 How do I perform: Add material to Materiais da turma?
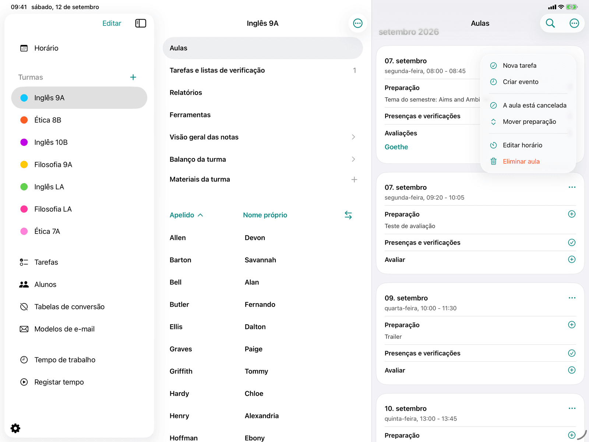[354, 179]
